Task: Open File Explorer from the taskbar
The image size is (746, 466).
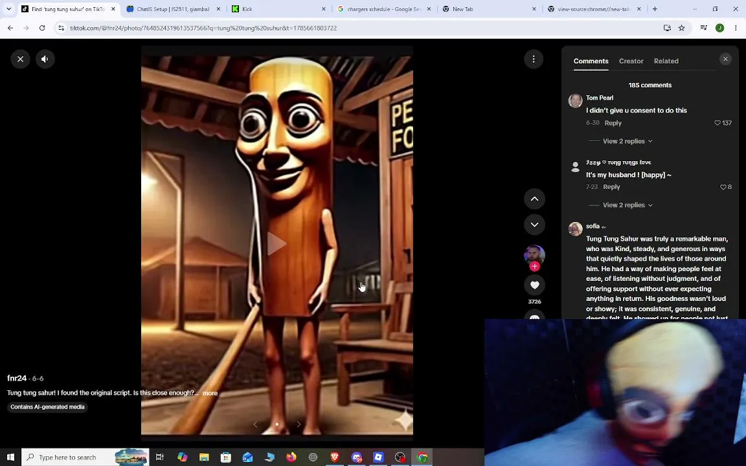Action: (204, 457)
